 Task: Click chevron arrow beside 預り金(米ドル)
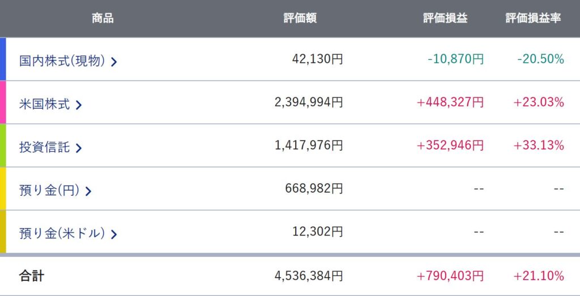click(x=114, y=234)
